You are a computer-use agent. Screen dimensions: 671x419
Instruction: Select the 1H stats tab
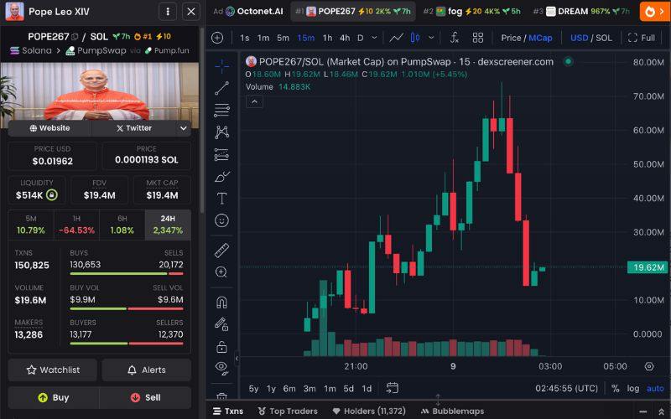pos(76,225)
